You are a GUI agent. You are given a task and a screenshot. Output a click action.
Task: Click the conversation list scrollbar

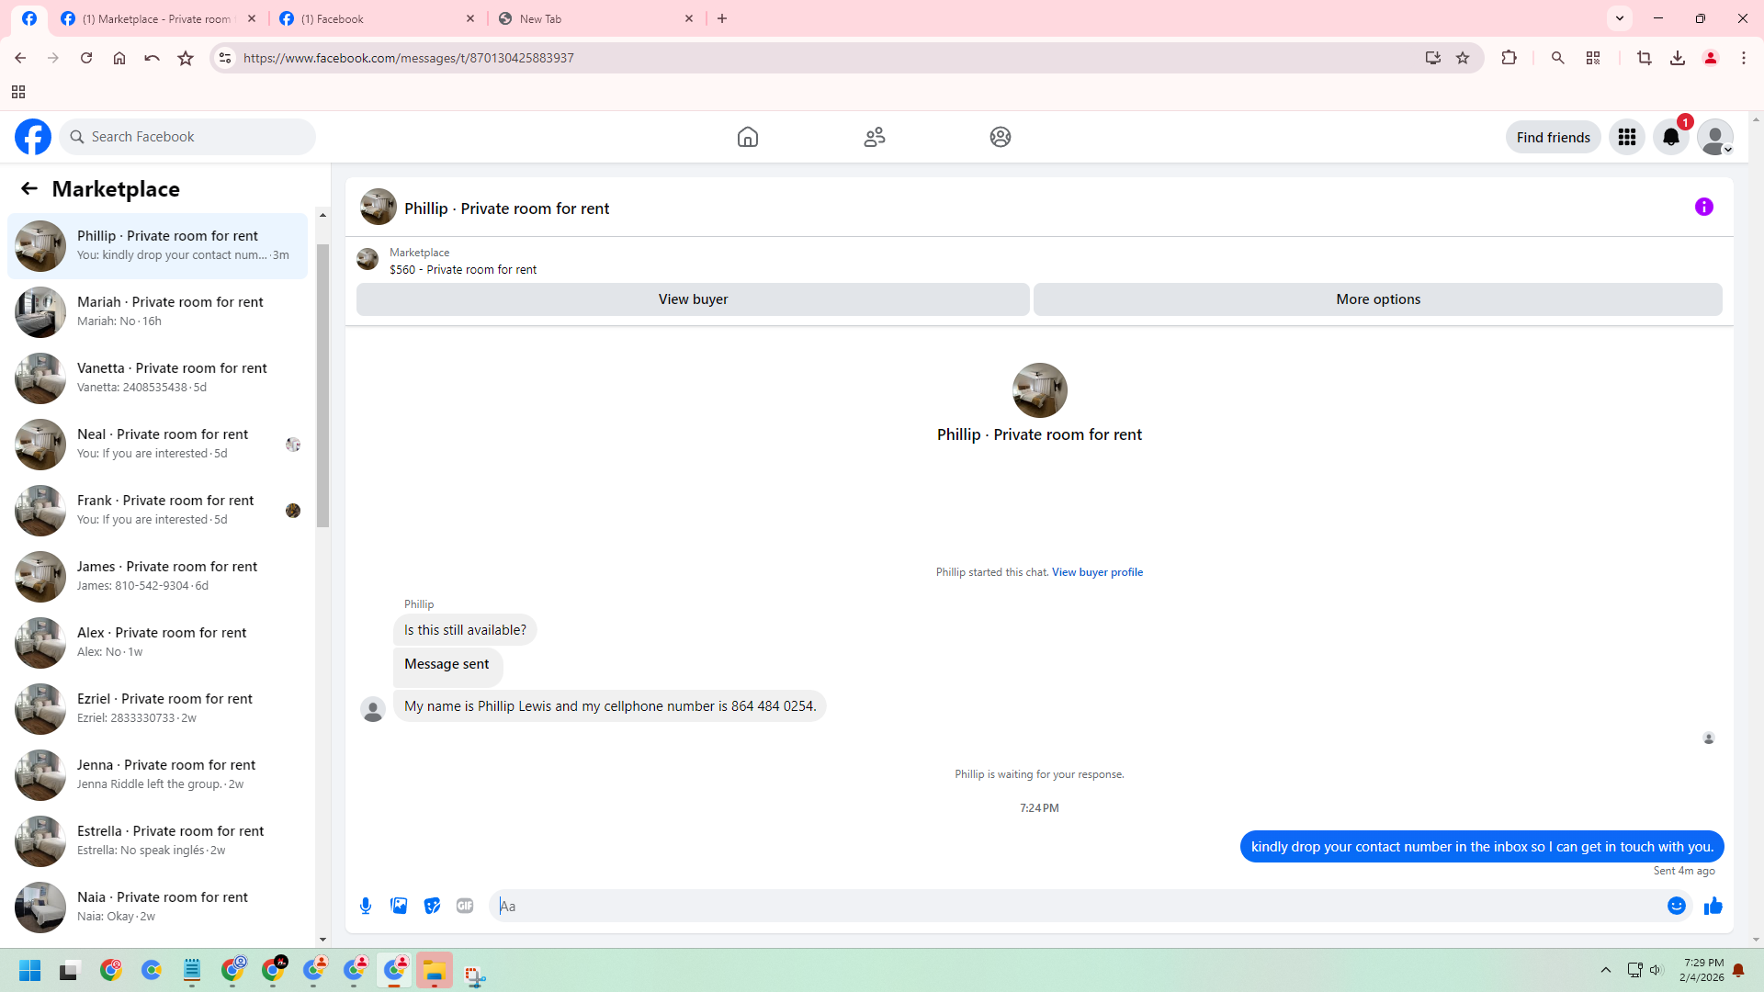pos(322,386)
